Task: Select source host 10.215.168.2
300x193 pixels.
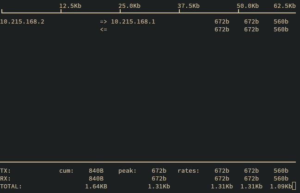Action: tap(22, 22)
